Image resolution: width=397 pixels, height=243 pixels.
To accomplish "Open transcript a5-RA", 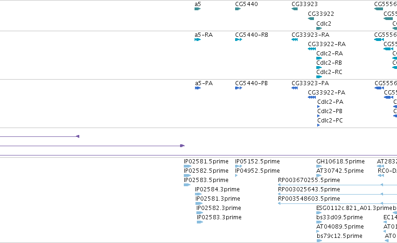I will tap(197, 40).
